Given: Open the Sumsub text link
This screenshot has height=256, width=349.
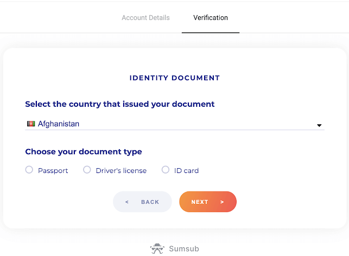Looking at the screenshot, I should pyautogui.click(x=184, y=249).
